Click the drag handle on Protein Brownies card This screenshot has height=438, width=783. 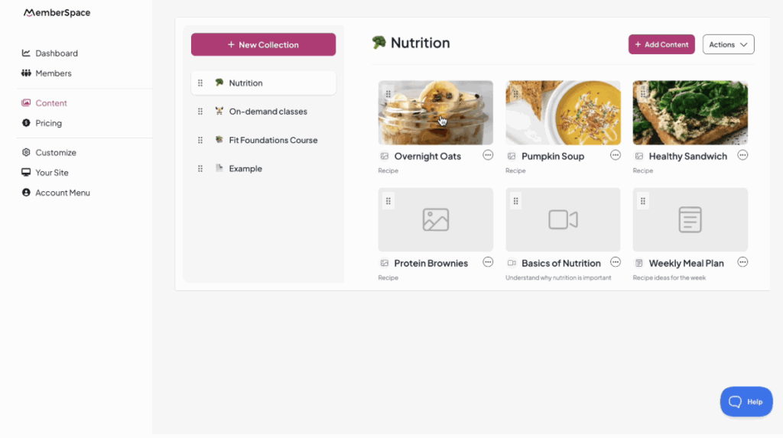pos(388,201)
